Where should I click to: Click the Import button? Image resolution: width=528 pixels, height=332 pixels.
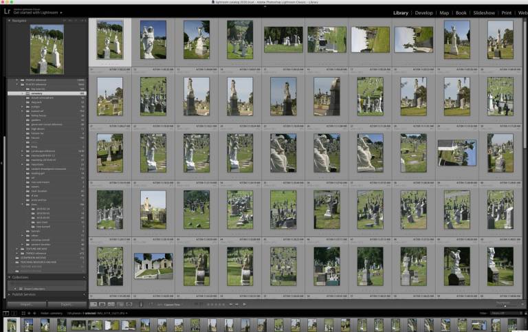coord(26,304)
